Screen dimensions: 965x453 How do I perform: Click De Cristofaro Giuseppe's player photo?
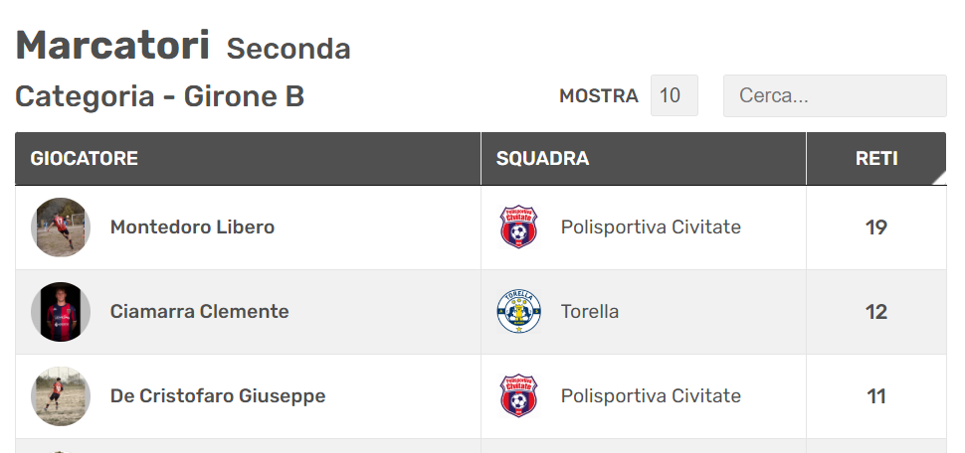(x=61, y=395)
